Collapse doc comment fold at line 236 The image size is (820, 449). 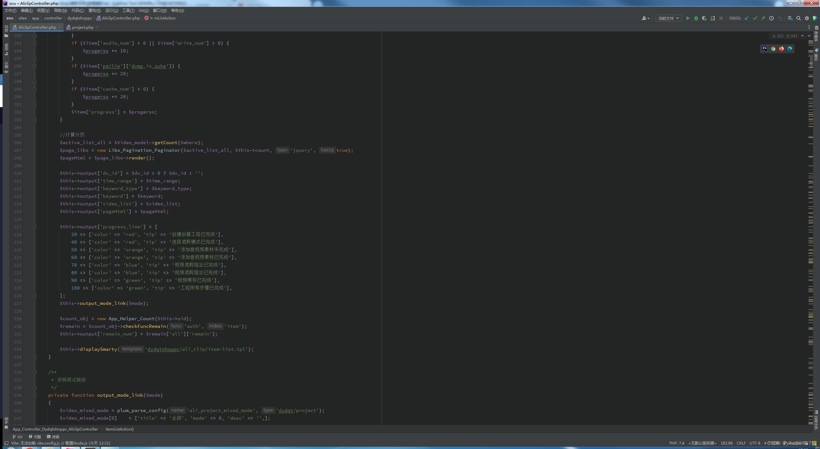[35, 372]
